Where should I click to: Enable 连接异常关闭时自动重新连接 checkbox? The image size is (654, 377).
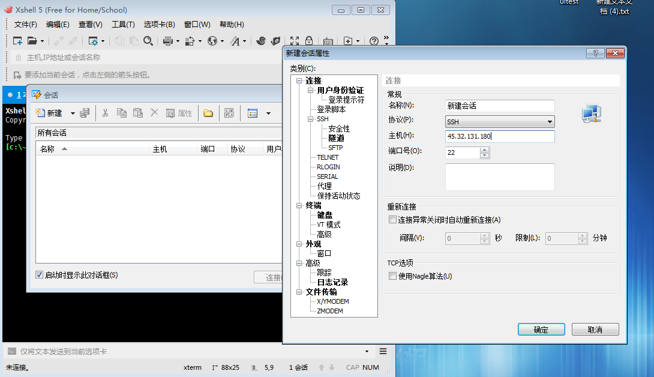392,220
